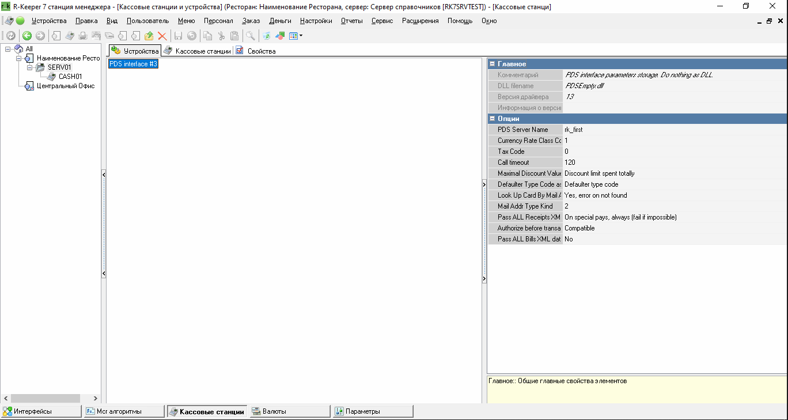Click the Mail Addr Type Kind value
The image size is (788, 420).
(x=675, y=206)
